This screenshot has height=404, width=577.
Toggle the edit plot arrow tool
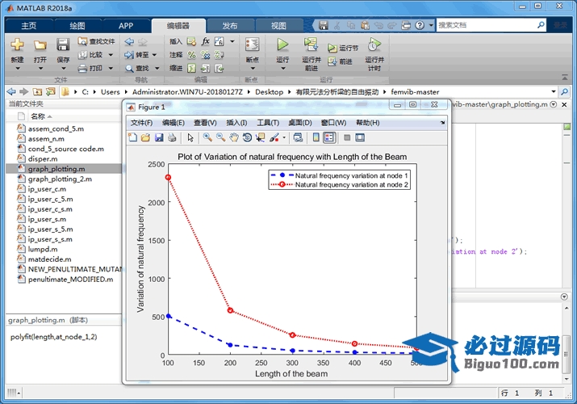(190, 137)
